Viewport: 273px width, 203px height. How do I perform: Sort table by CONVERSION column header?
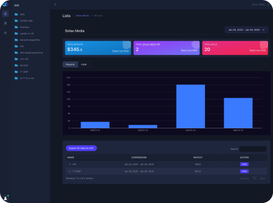(139, 157)
